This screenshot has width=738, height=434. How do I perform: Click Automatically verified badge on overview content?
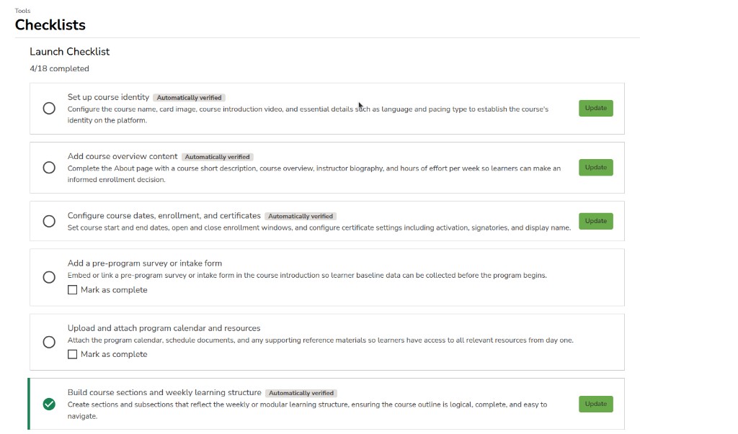pos(218,157)
